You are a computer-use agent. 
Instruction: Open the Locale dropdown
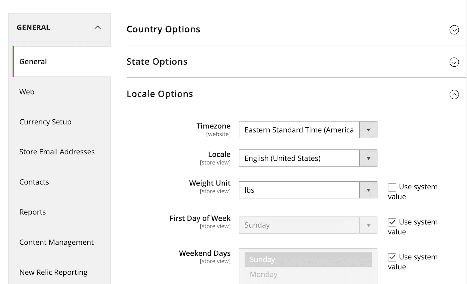[x=368, y=158]
